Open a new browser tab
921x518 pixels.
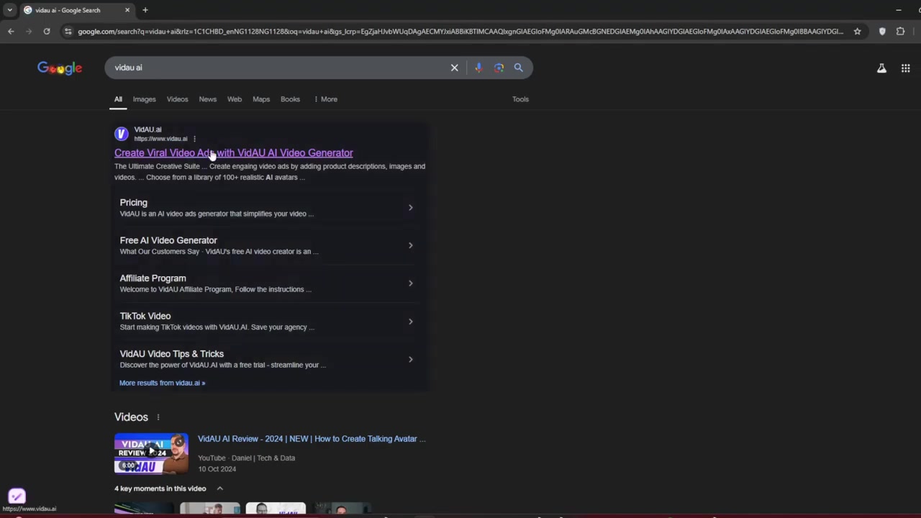(x=145, y=10)
